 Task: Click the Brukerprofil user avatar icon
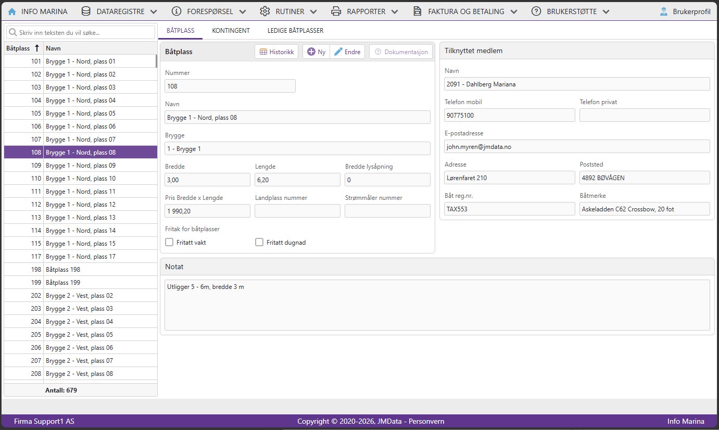(664, 11)
